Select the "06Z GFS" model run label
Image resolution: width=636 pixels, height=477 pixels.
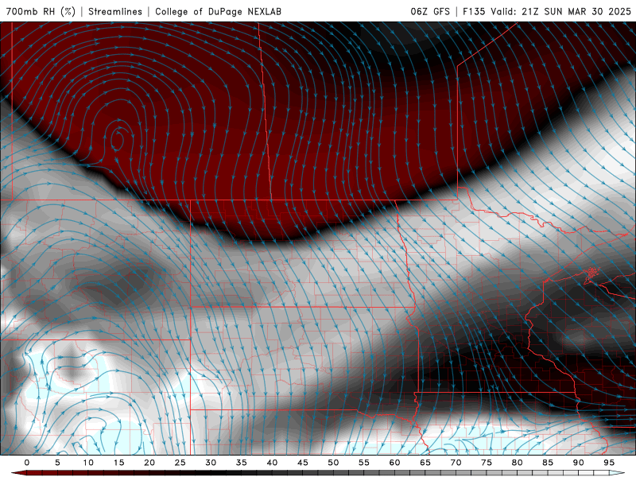[430, 11]
